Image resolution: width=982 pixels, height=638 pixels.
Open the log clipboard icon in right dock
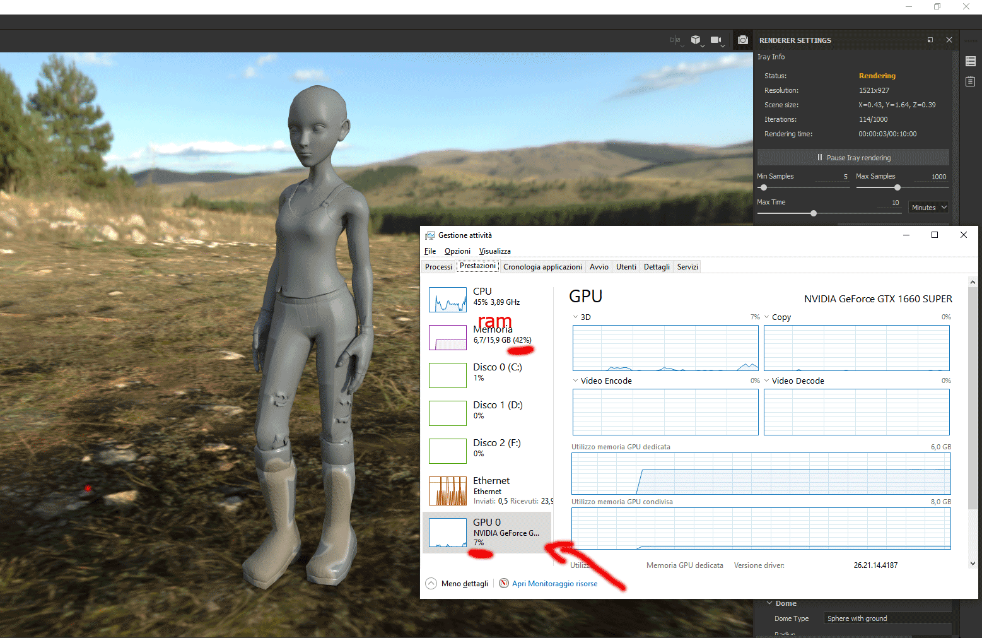pyautogui.click(x=971, y=81)
